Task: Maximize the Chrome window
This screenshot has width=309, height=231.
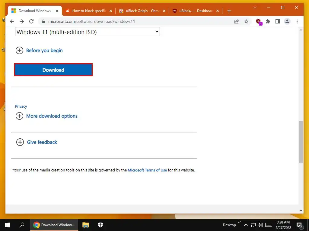Action: [x=282, y=8]
